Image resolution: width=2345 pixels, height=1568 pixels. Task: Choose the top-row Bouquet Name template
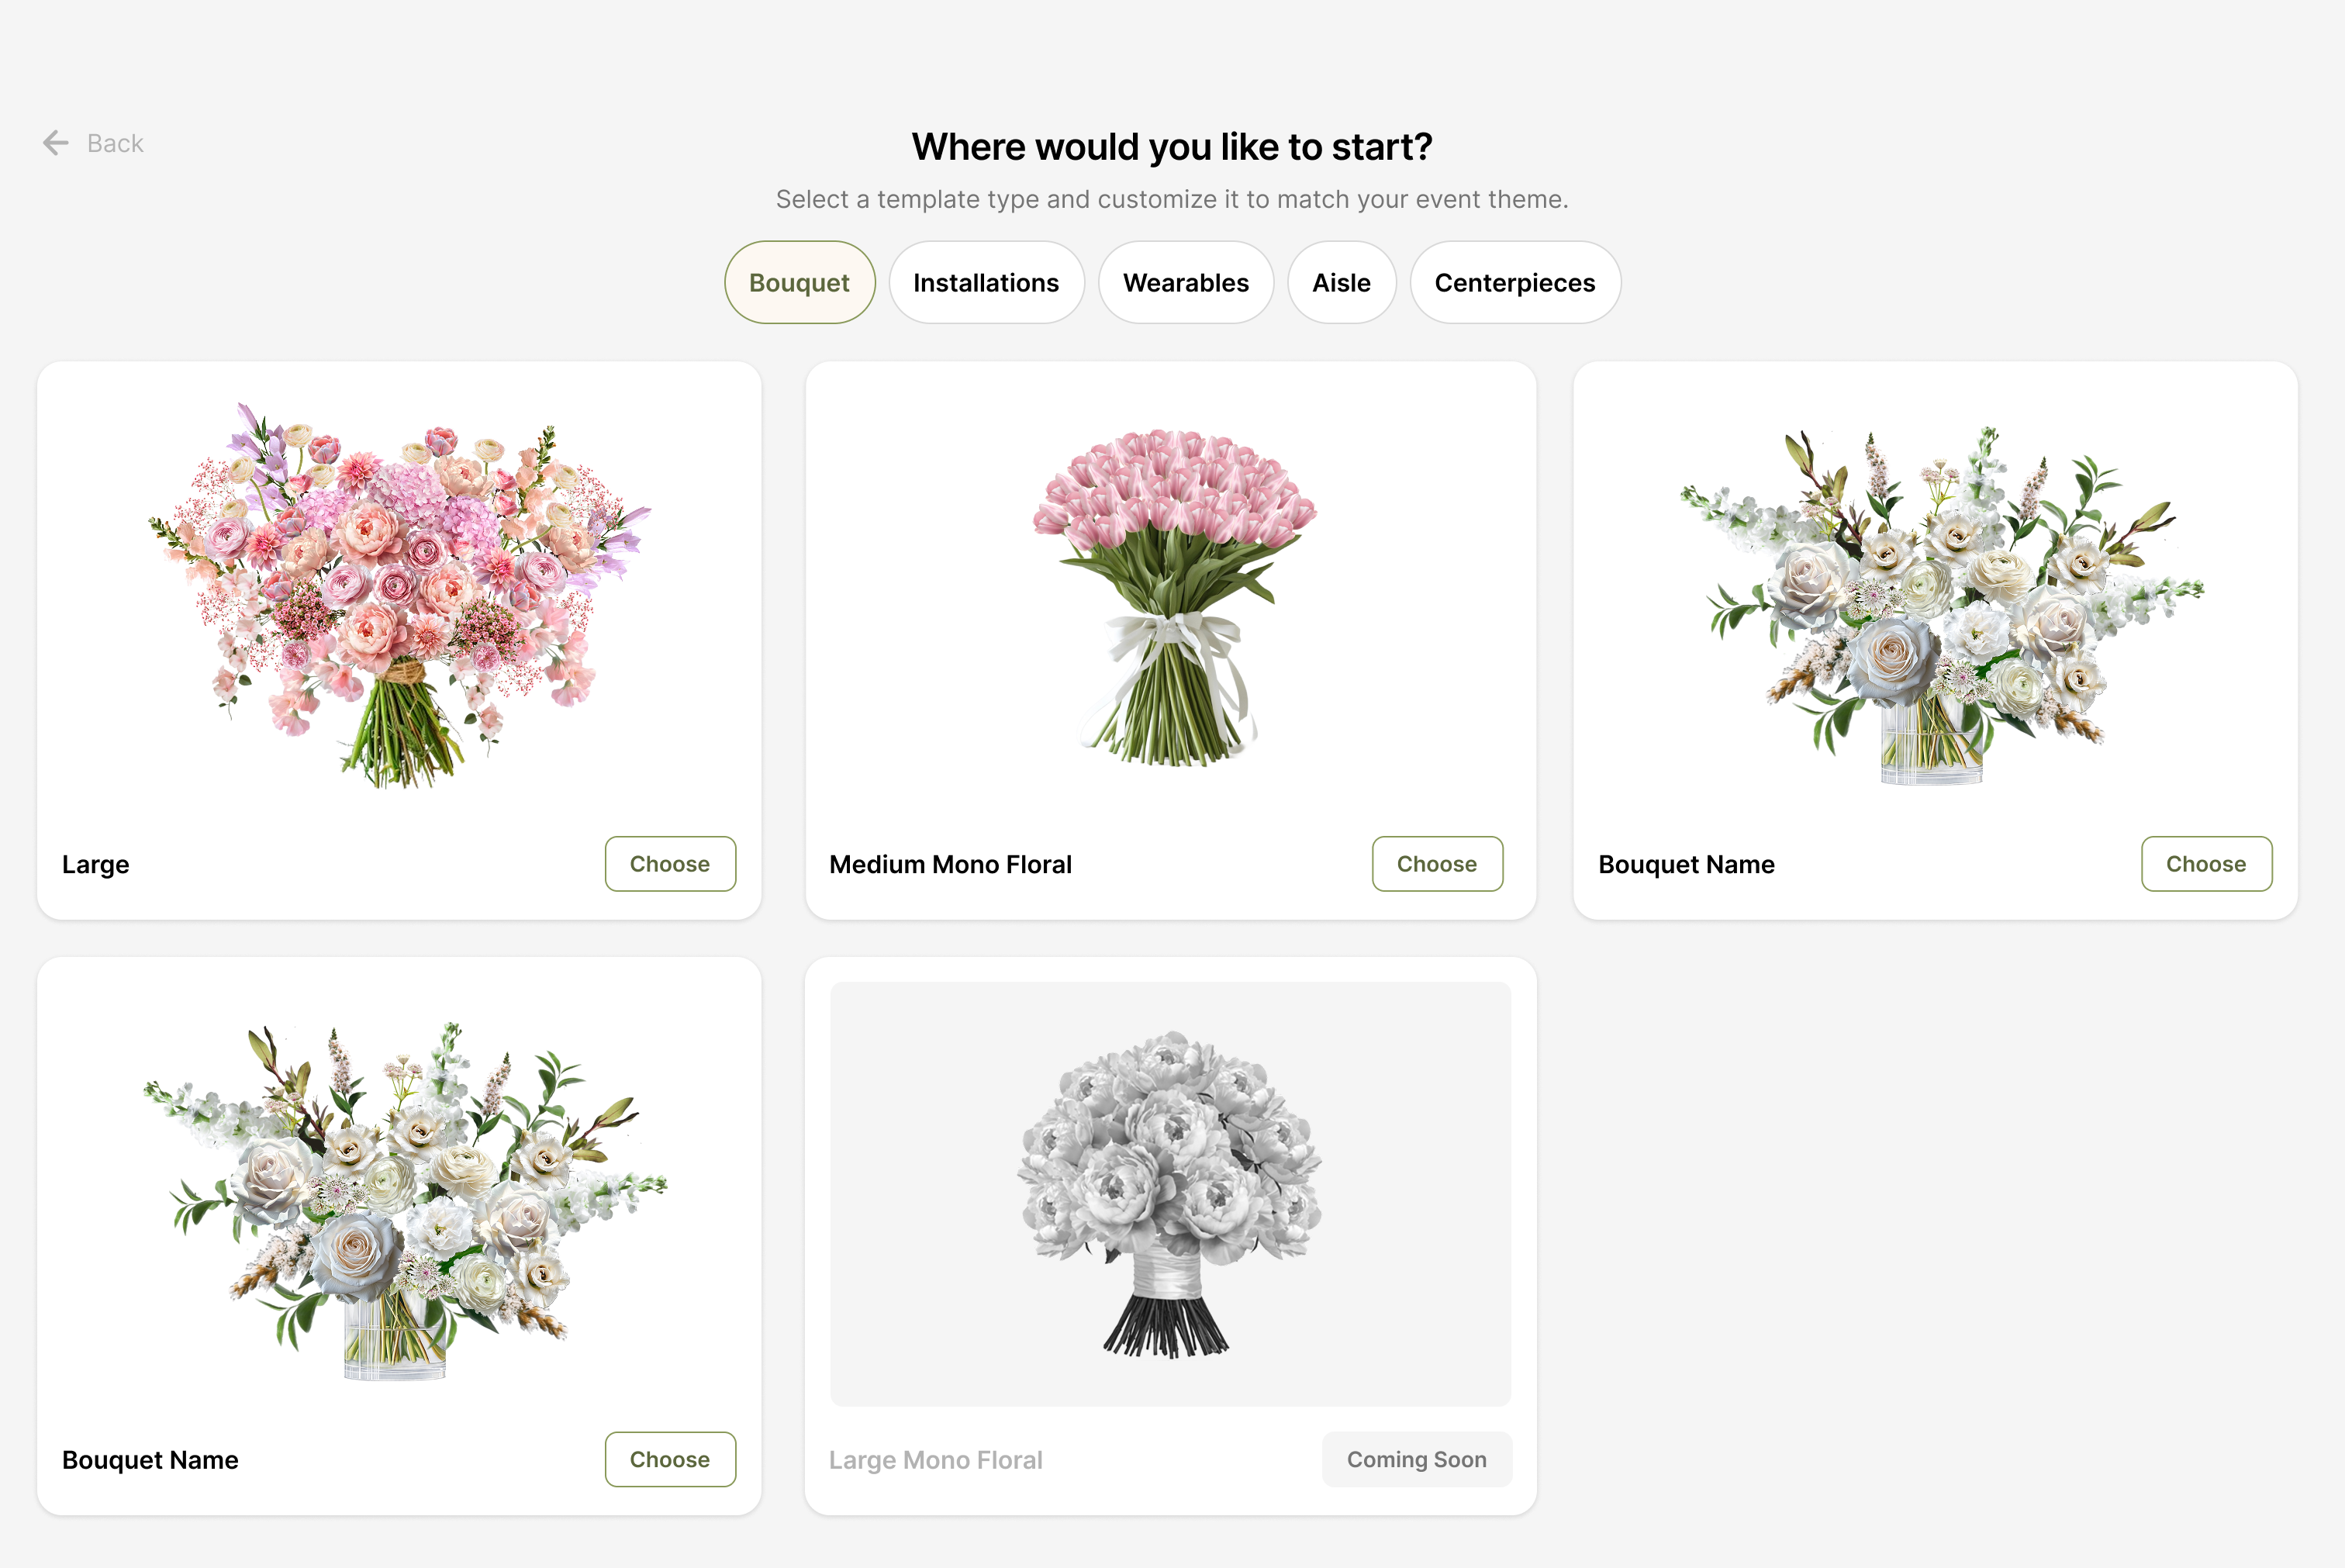2206,863
